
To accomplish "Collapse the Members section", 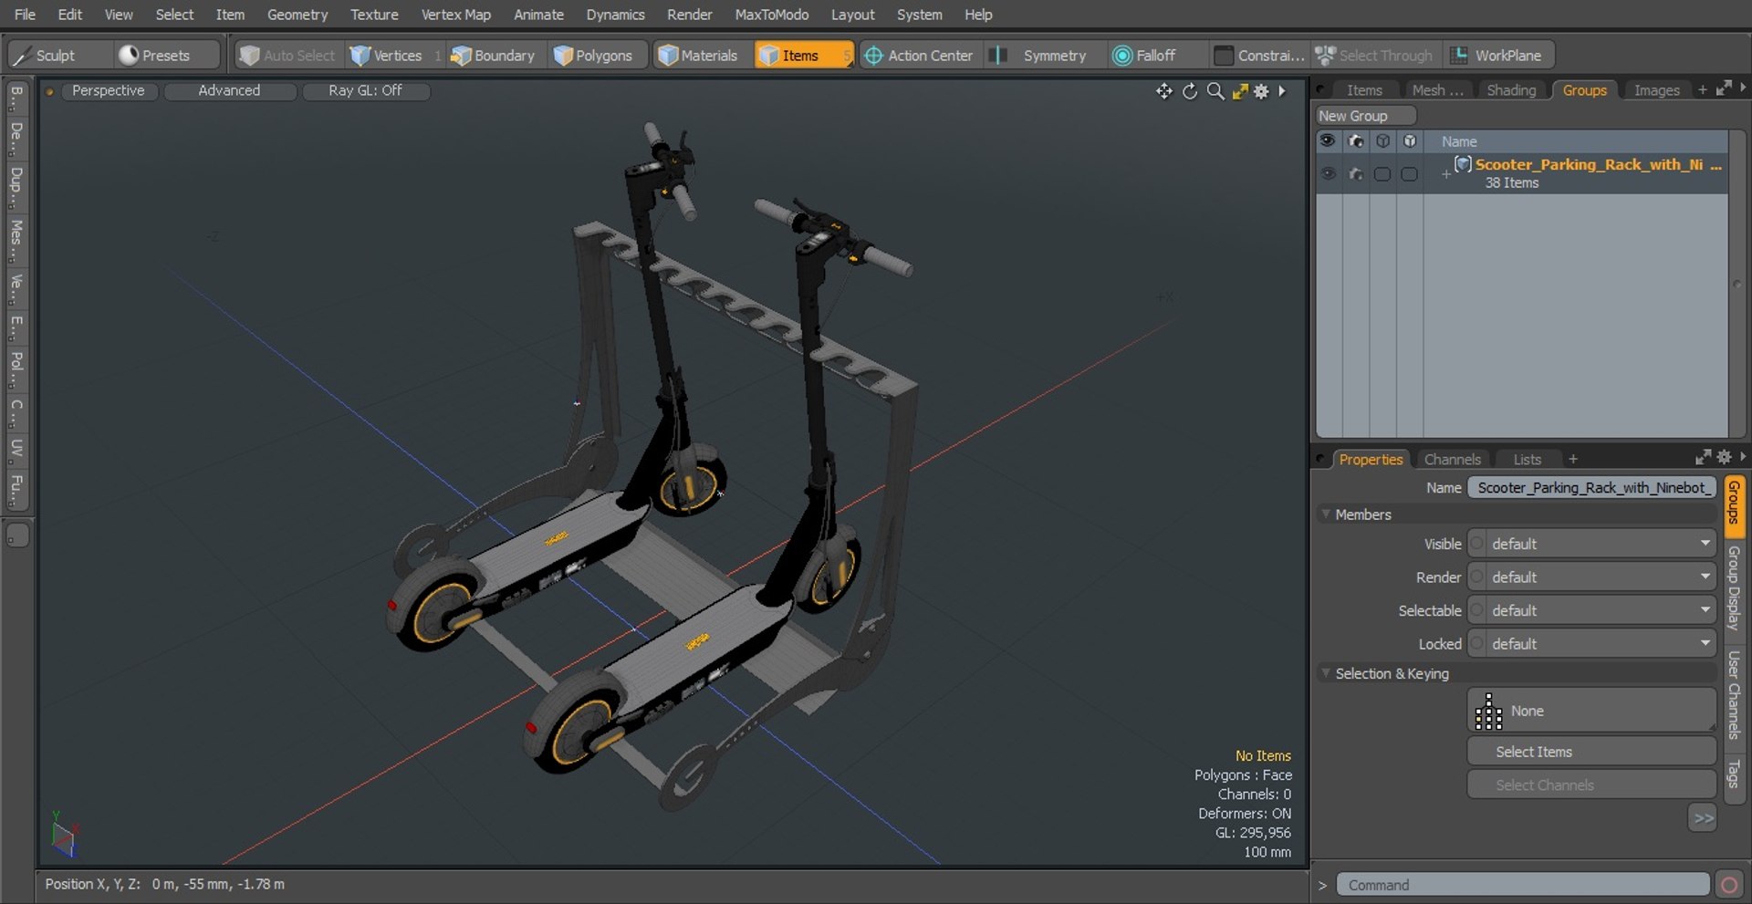I will [x=1326, y=514].
